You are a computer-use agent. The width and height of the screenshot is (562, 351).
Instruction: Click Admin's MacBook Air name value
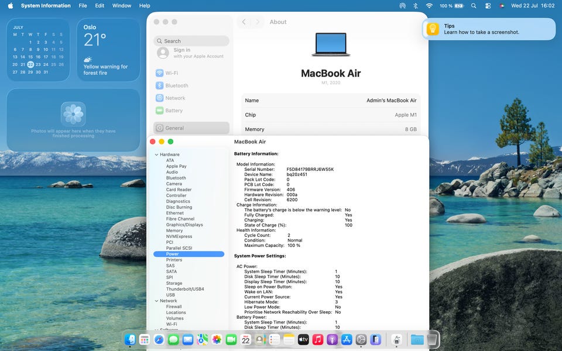pyautogui.click(x=392, y=101)
